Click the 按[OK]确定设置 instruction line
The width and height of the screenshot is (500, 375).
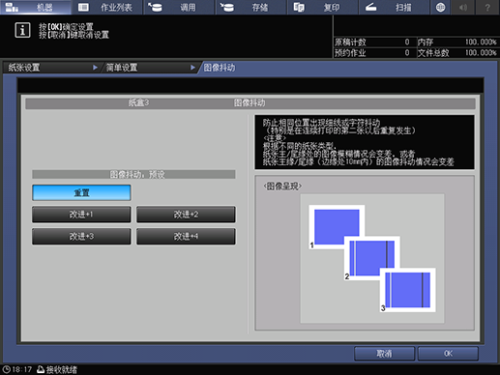pos(66,27)
